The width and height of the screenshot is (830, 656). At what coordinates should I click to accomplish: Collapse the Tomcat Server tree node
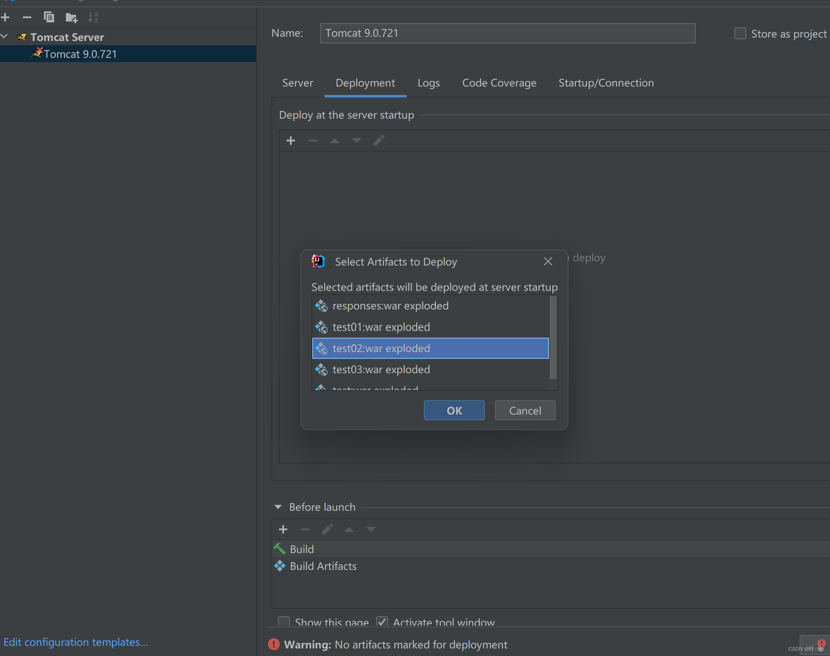(x=5, y=37)
